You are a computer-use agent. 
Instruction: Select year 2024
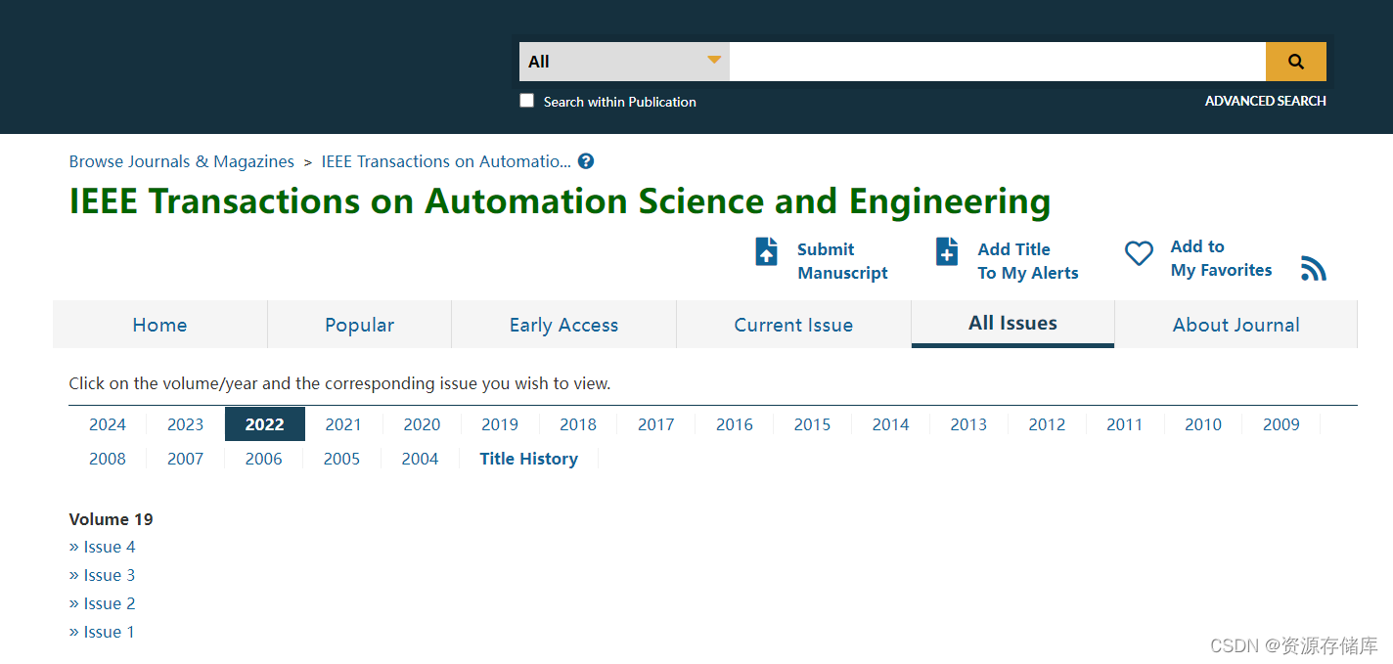coord(108,424)
